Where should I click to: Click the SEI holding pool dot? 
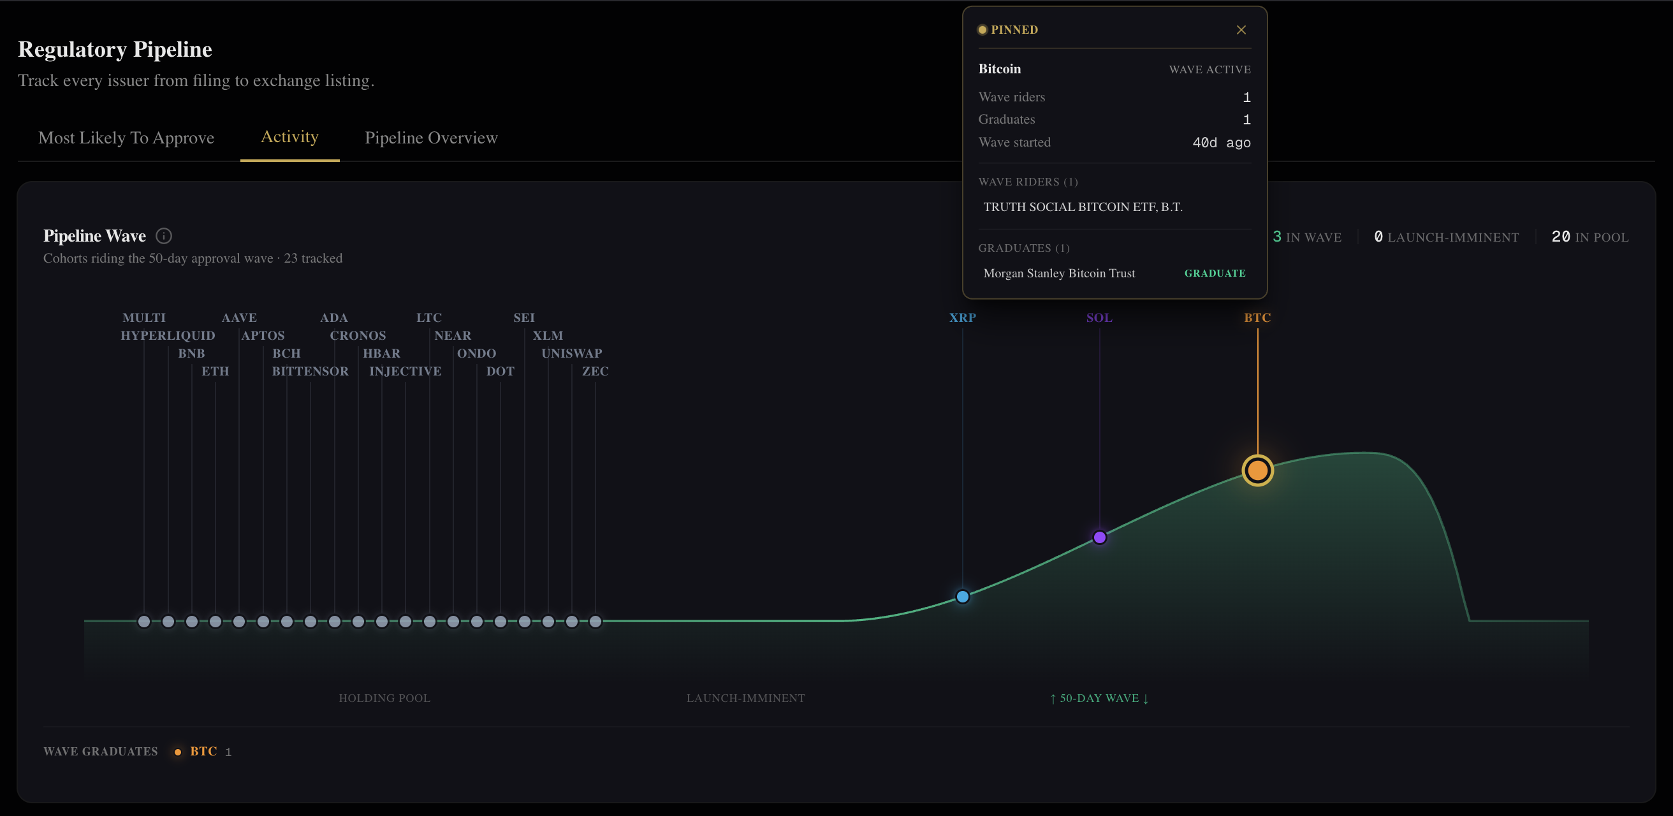click(x=524, y=622)
